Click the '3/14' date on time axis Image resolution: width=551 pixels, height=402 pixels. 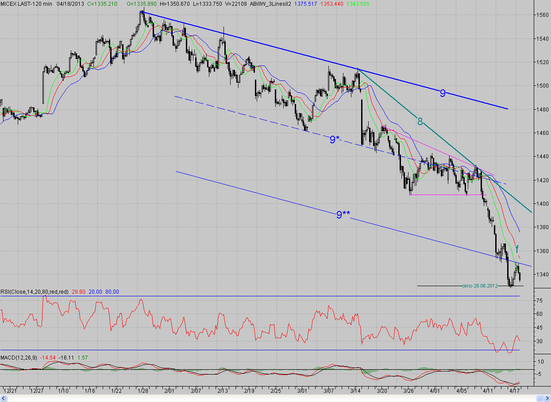pos(355,391)
